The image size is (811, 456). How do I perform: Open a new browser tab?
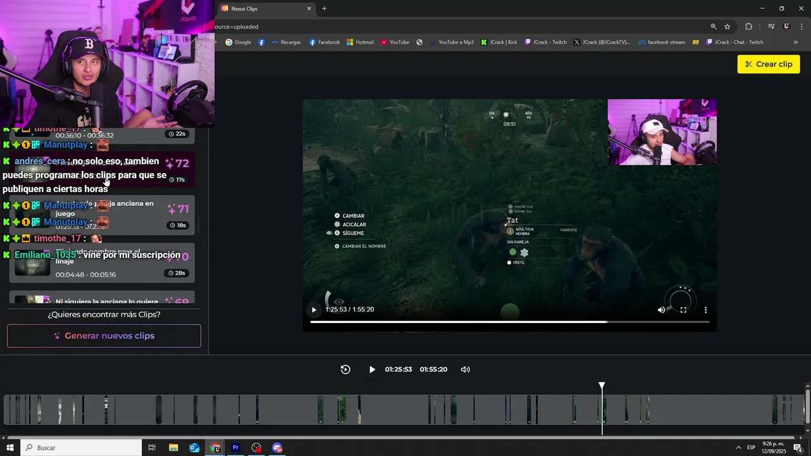point(324,9)
